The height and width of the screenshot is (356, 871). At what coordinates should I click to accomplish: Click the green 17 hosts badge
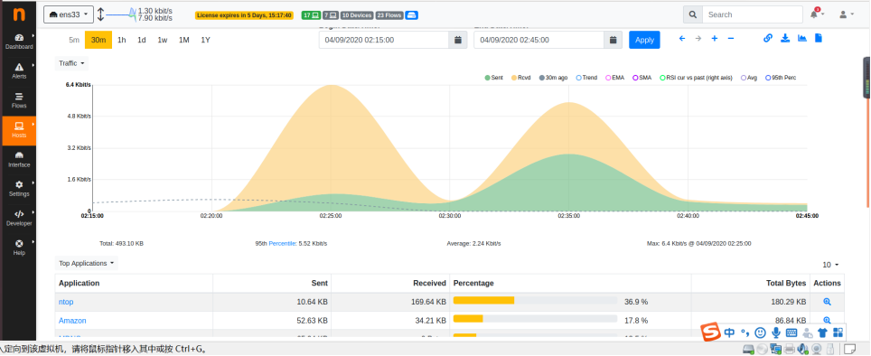310,15
